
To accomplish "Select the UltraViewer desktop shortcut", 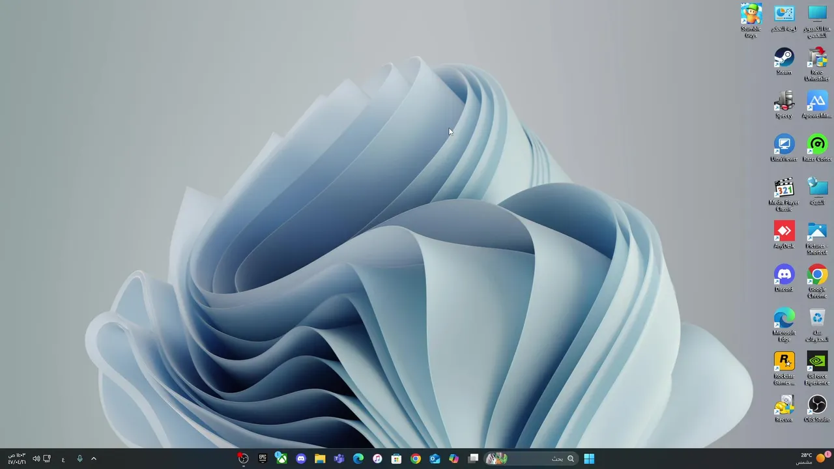I will coord(784,148).
